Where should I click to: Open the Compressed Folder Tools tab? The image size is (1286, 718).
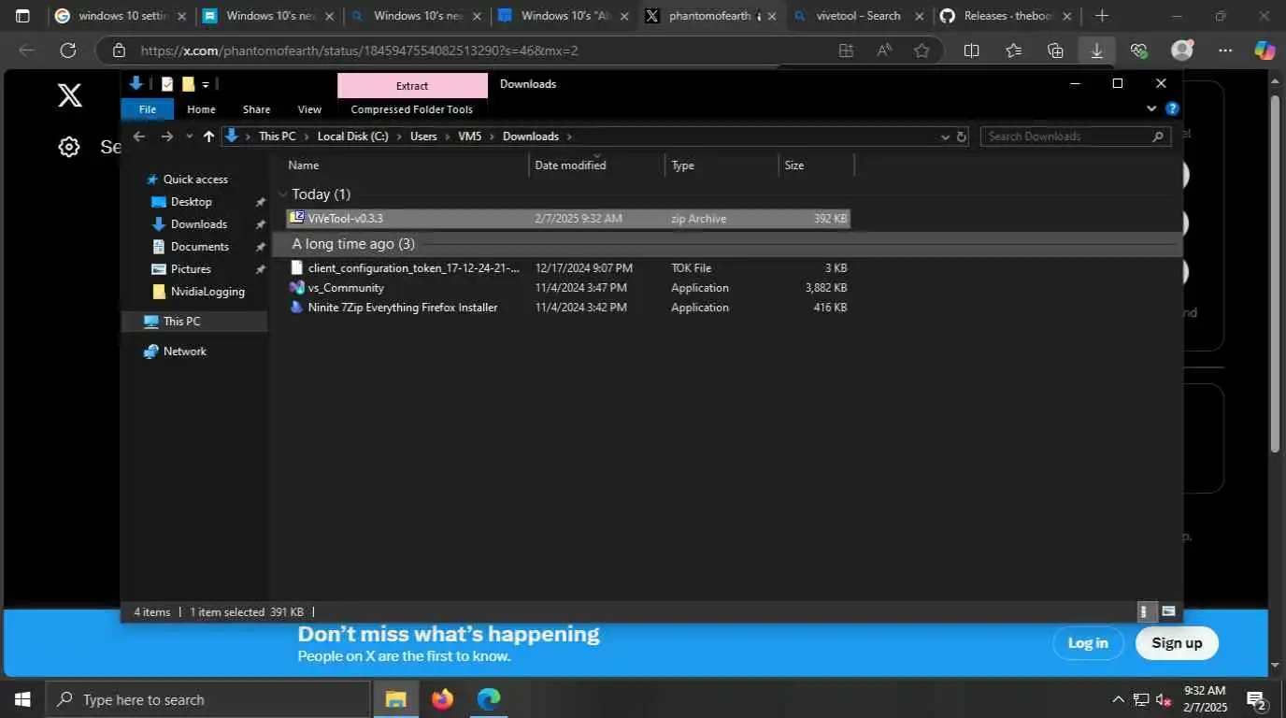412,109
